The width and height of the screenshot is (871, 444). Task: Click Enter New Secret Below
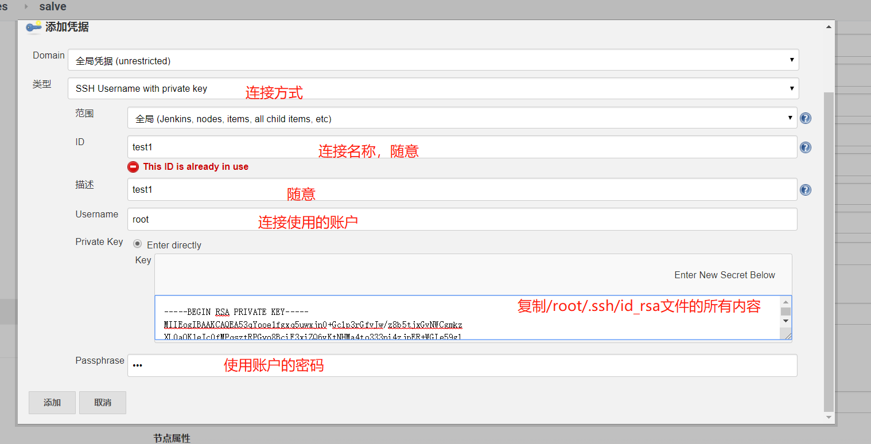pos(725,275)
